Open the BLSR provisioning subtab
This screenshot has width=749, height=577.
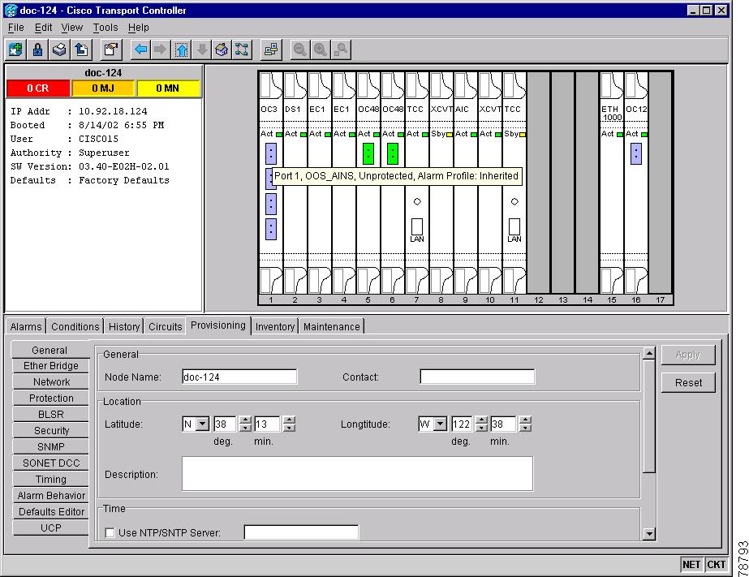coord(50,415)
